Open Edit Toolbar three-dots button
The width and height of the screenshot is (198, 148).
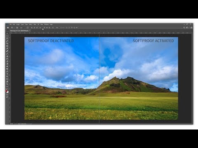tap(7, 86)
